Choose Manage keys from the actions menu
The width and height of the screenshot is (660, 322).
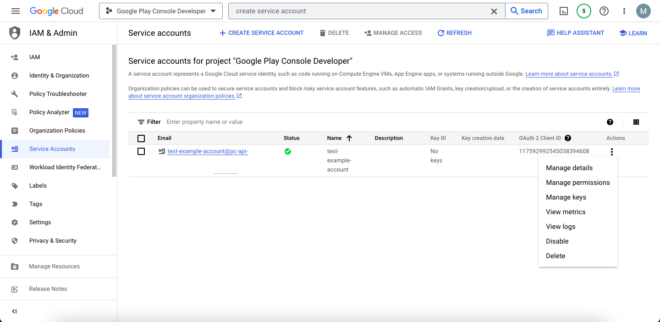566,197
